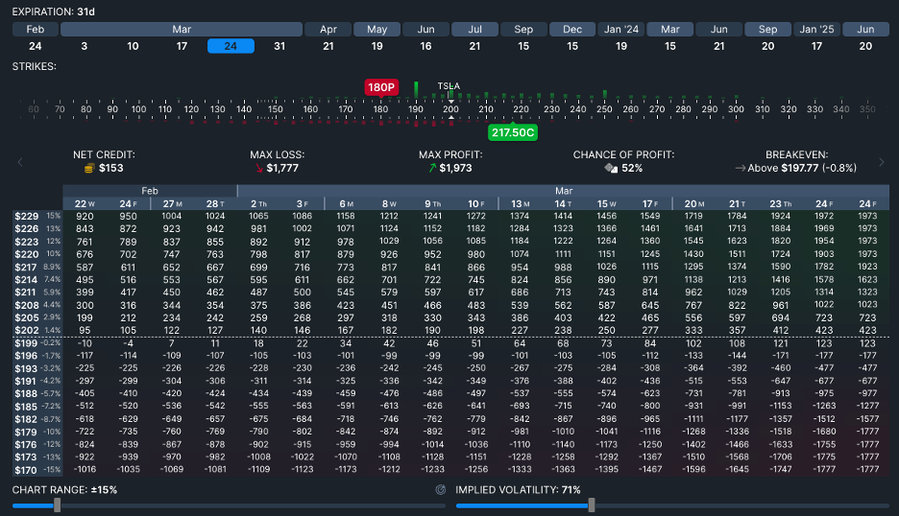Click the Chart Range slider handle

coord(57,505)
